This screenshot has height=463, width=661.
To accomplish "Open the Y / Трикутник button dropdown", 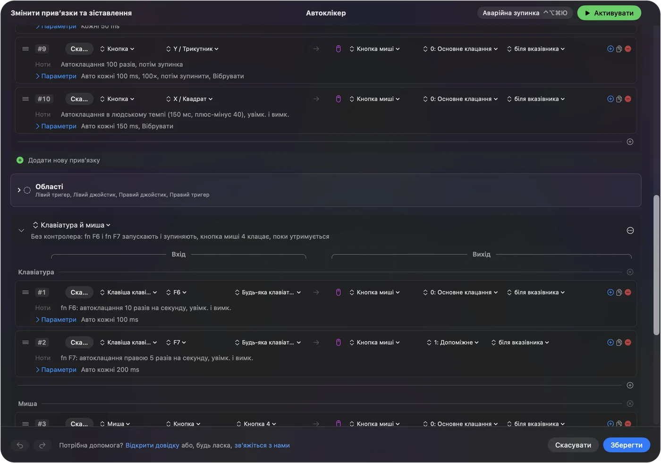I will [x=192, y=49].
